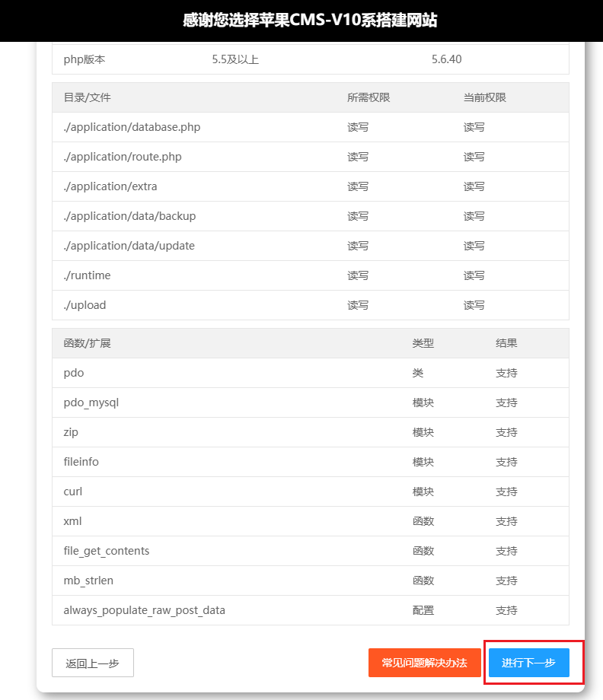
Task: Click the 感谢您选择苹果CMS-V10系搭建网站 page title
Action: (x=310, y=20)
